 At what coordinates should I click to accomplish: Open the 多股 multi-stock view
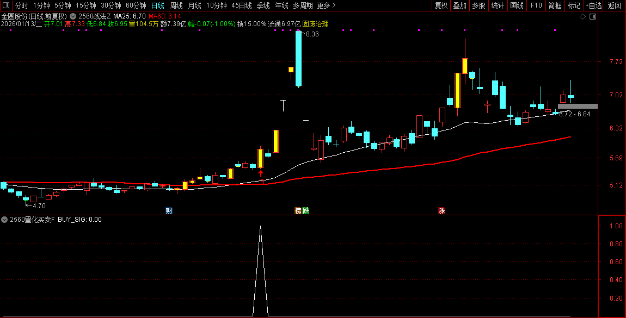pos(478,5)
